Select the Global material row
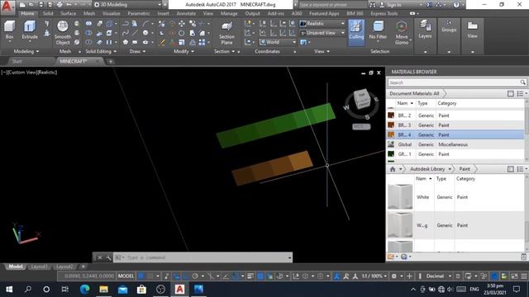This screenshot has width=529, height=297. [455, 144]
